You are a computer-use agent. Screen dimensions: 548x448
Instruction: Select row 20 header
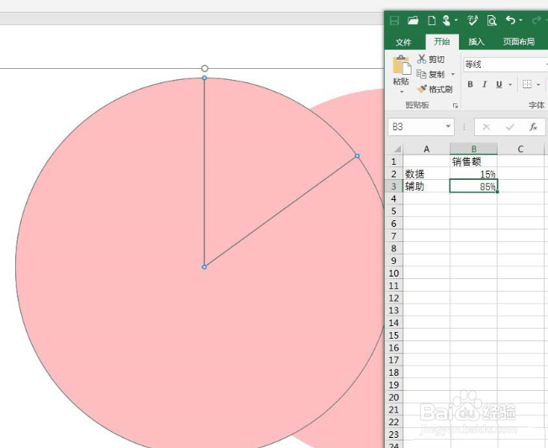(394, 398)
